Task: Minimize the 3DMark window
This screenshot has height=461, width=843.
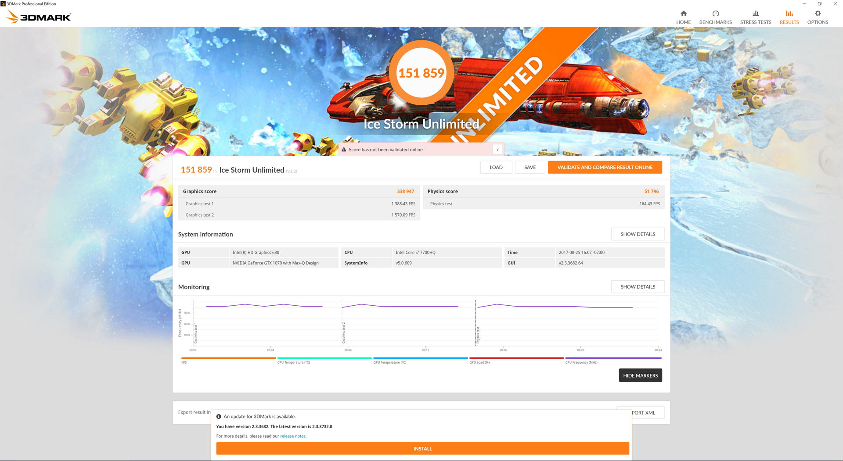Action: click(804, 4)
